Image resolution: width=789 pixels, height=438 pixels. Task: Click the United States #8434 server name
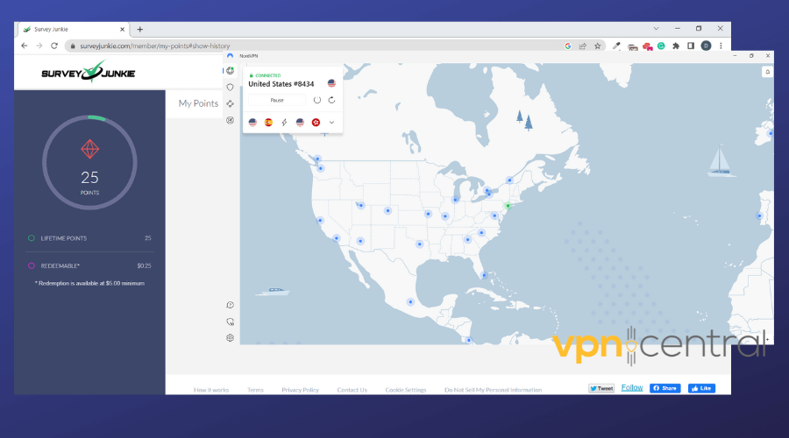(x=281, y=84)
